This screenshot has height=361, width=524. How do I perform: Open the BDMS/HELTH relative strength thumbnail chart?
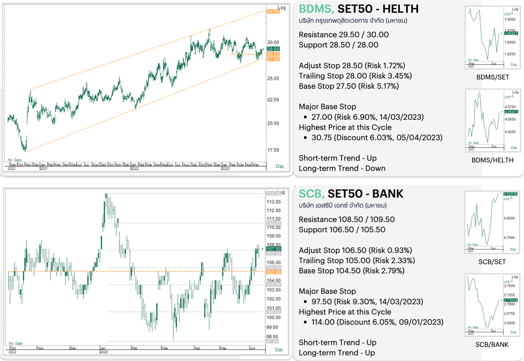coord(492,120)
